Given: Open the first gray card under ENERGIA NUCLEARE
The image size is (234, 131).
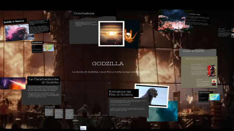Looking at the screenshot, I should click(49, 112).
